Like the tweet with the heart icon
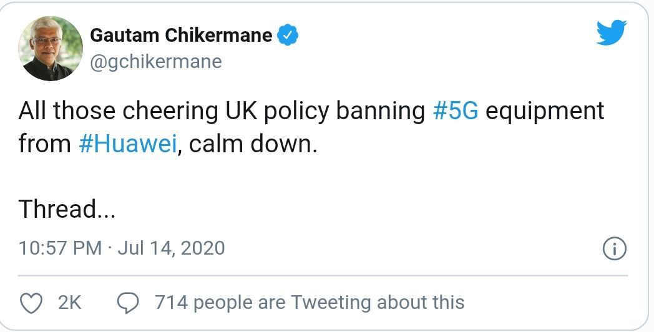654x332 pixels. 30,303
